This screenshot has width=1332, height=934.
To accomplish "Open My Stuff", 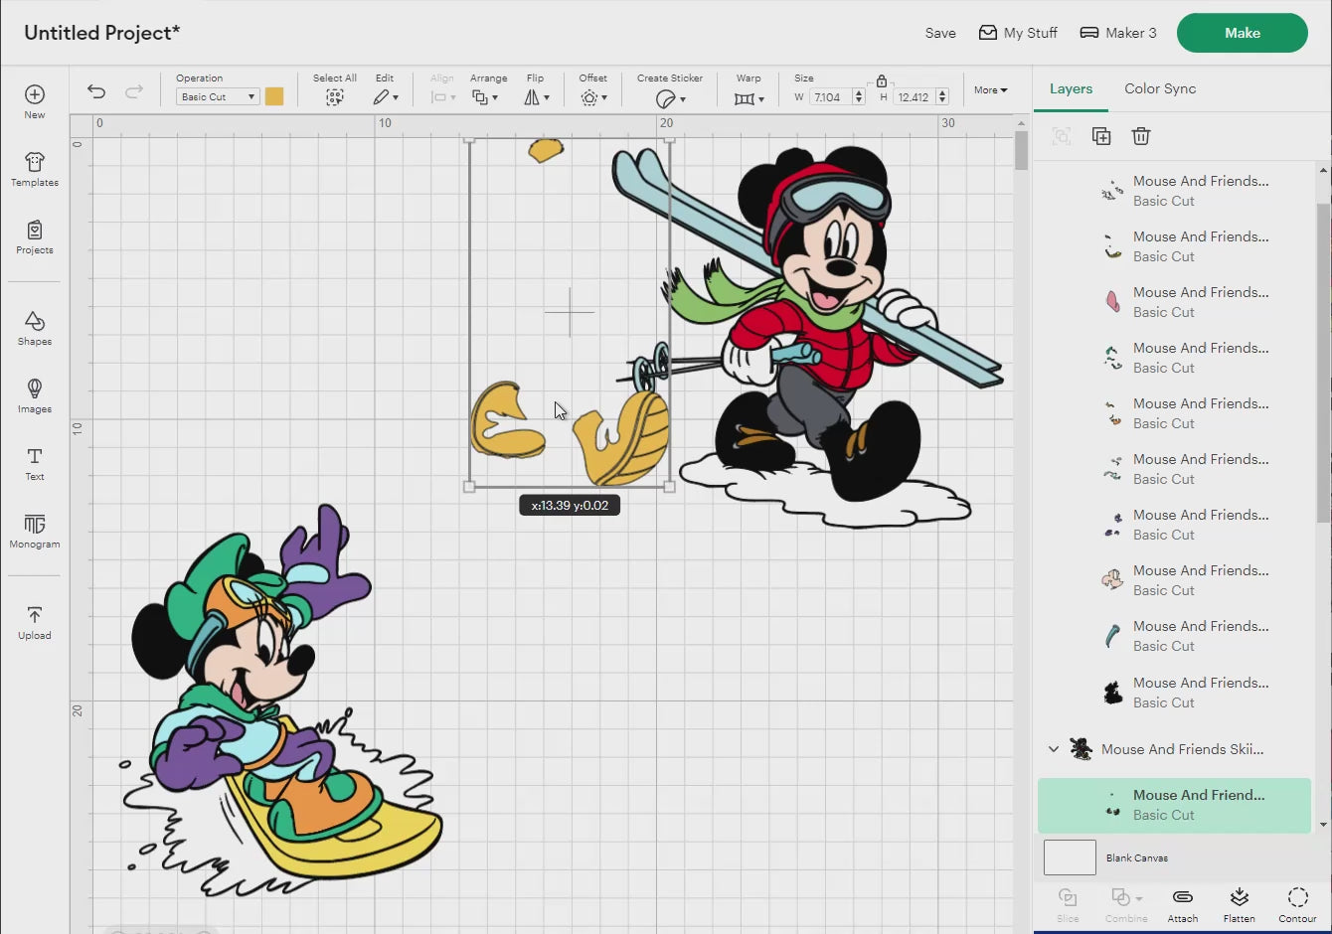I will [1018, 33].
